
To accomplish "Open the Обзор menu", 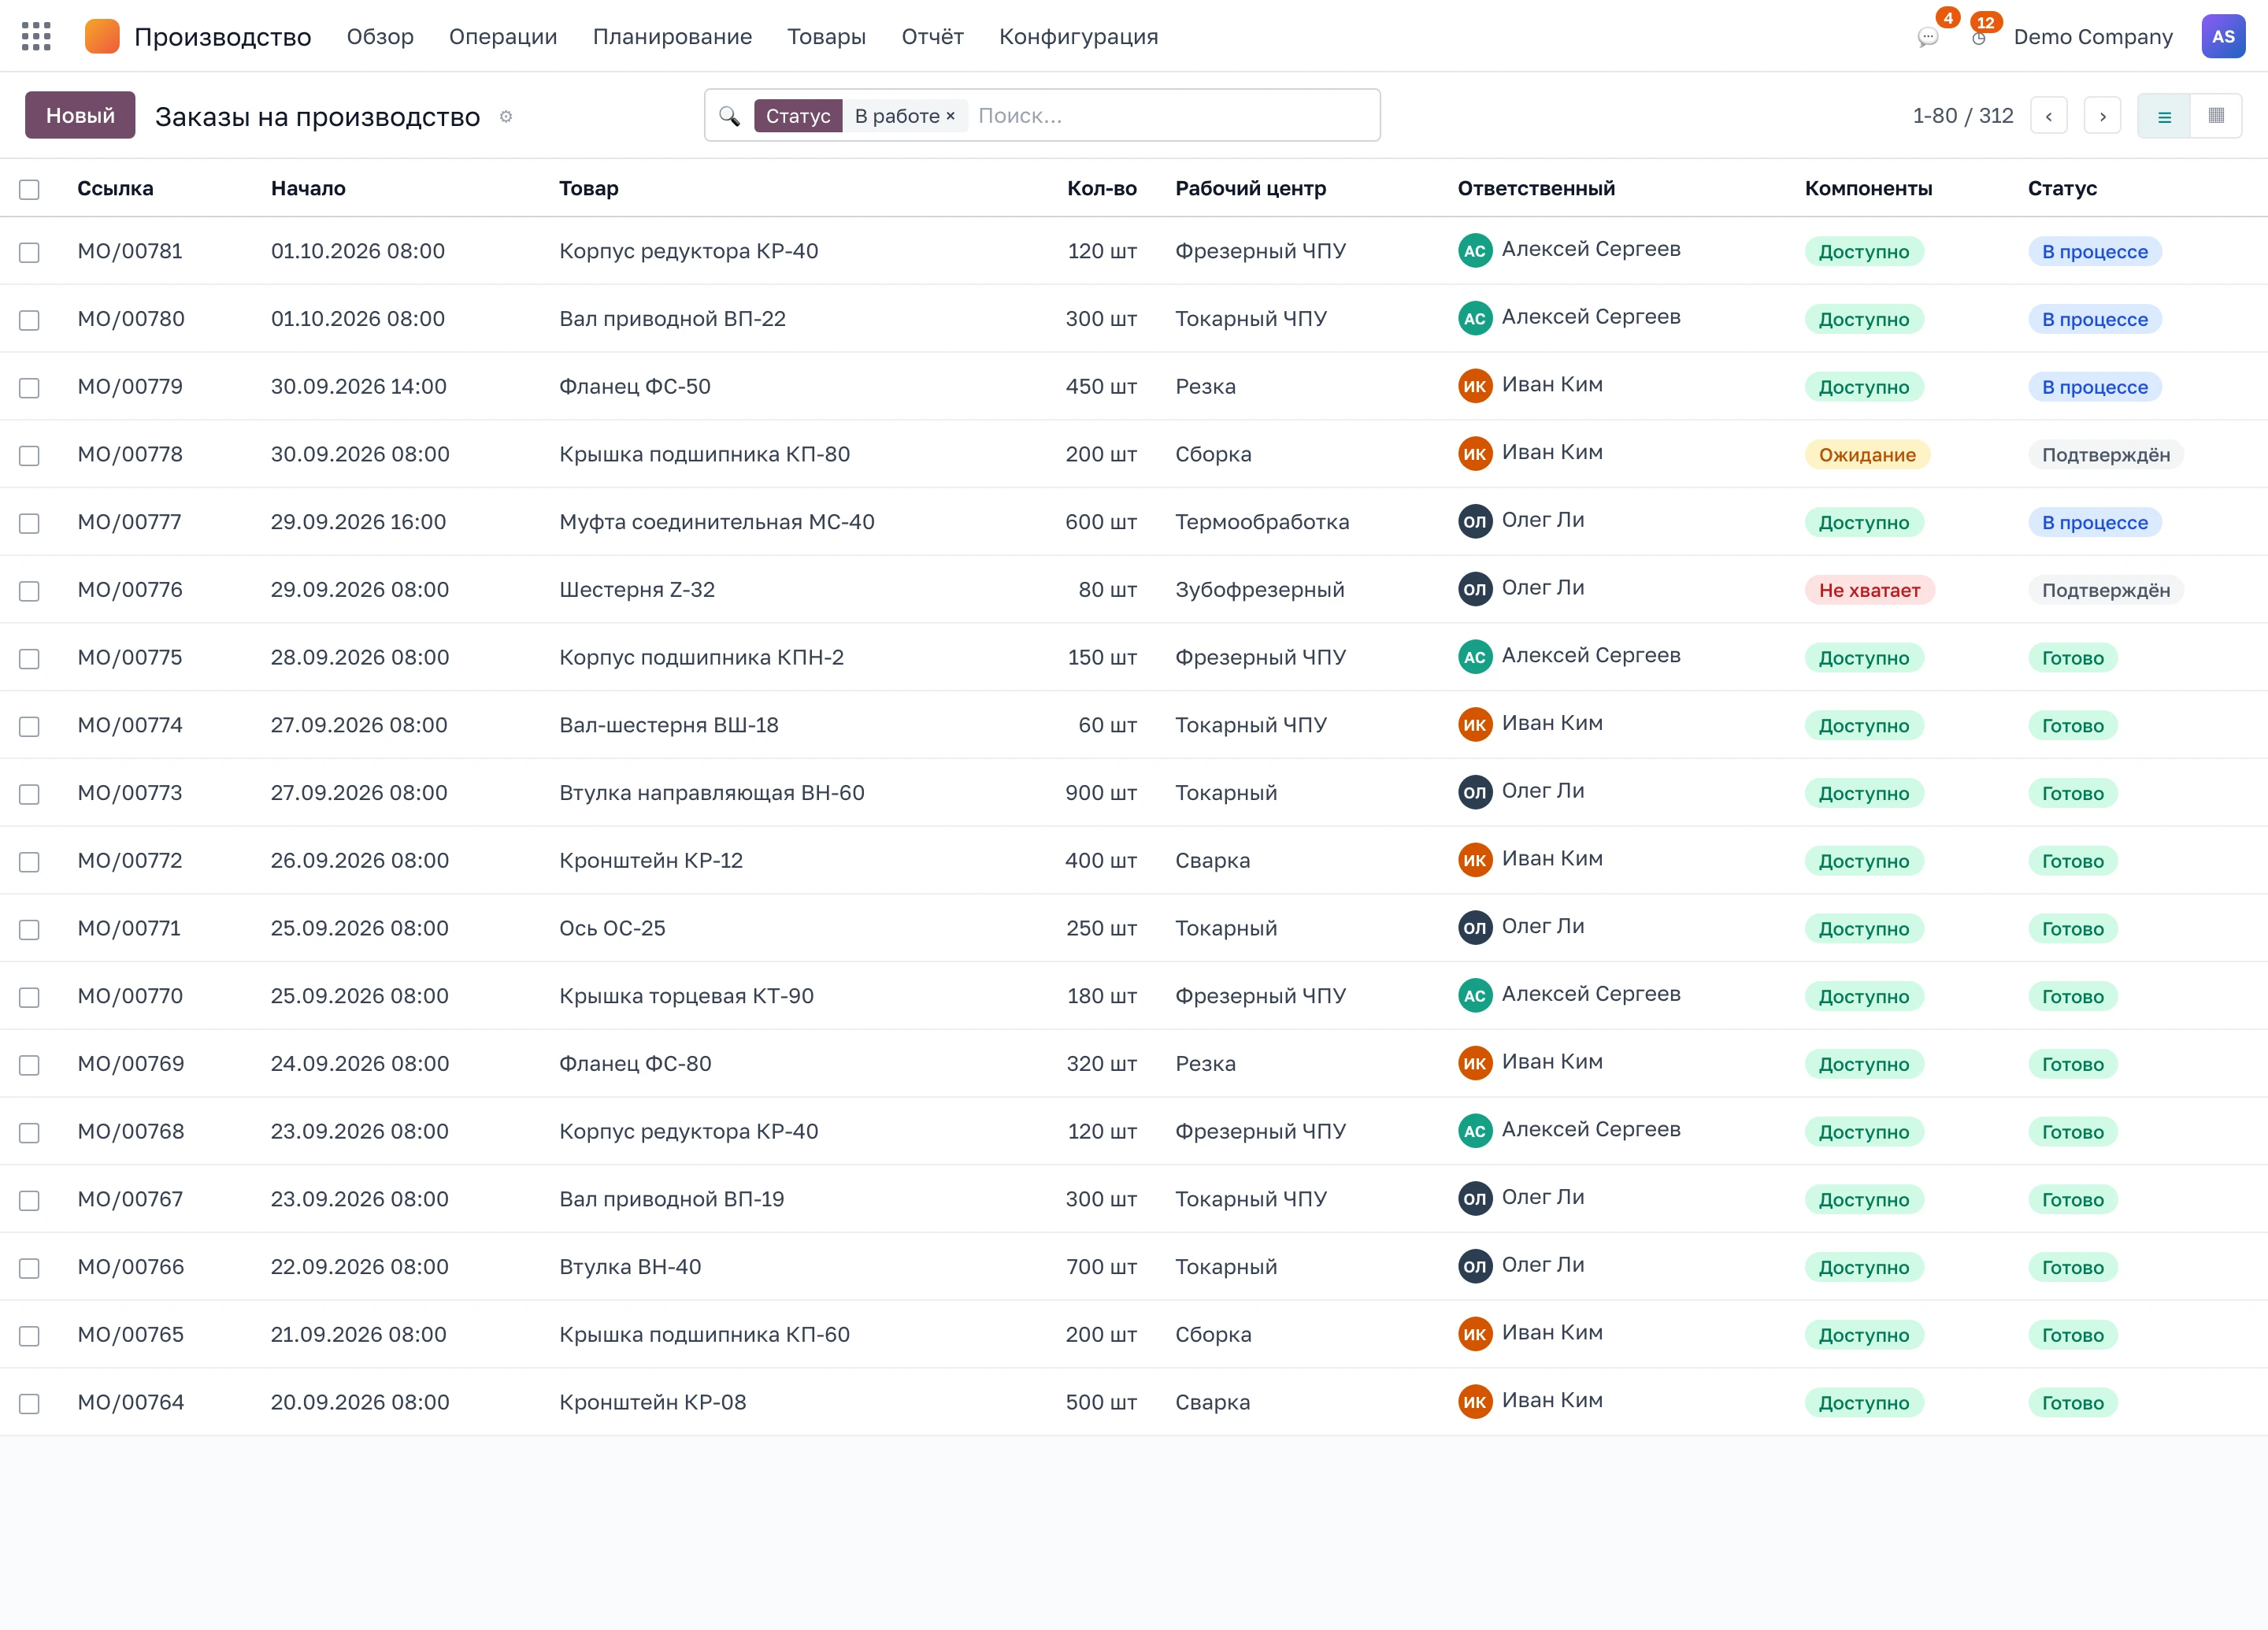I will 380,37.
